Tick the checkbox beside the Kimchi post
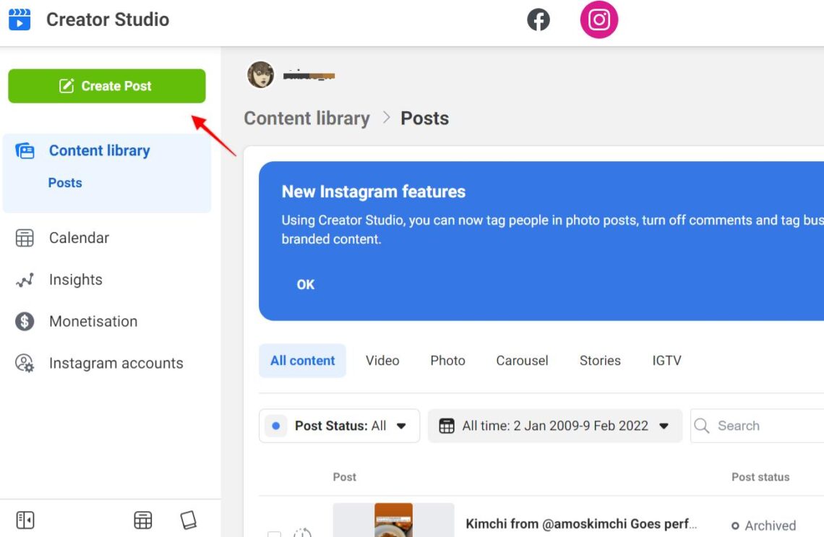Image resolution: width=824 pixels, height=537 pixels. (274, 533)
